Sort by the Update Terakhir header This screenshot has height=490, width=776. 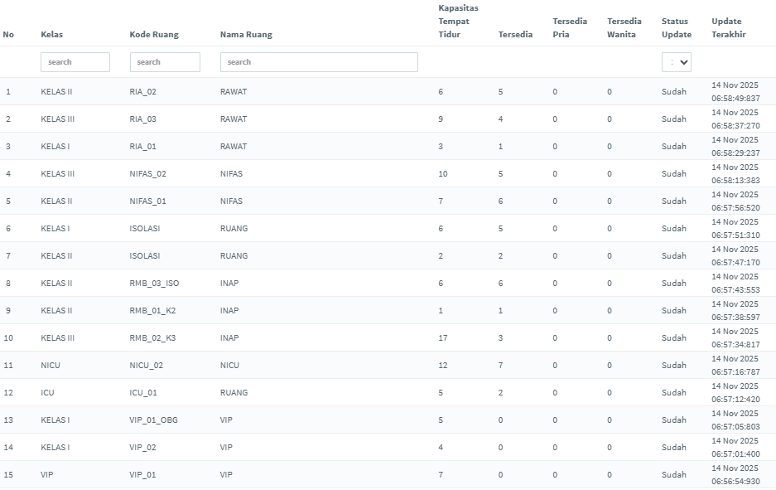(x=728, y=27)
